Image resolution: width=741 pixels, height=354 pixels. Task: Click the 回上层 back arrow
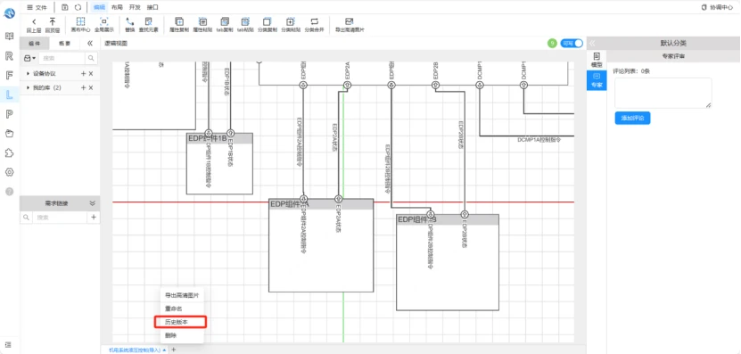(x=34, y=21)
